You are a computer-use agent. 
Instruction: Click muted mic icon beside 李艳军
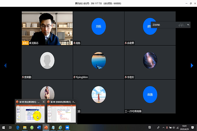[x=126, y=77]
